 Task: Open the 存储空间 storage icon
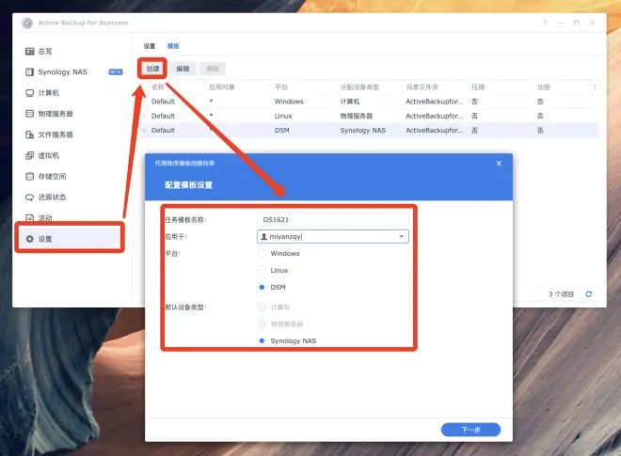point(30,176)
